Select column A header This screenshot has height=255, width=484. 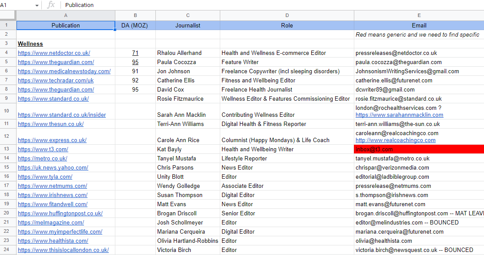pos(66,15)
